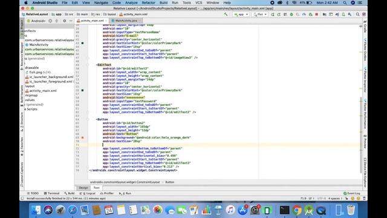Toggle the Preview panel on right edge
The height and width of the screenshot is (218, 387).
tap(365, 141)
